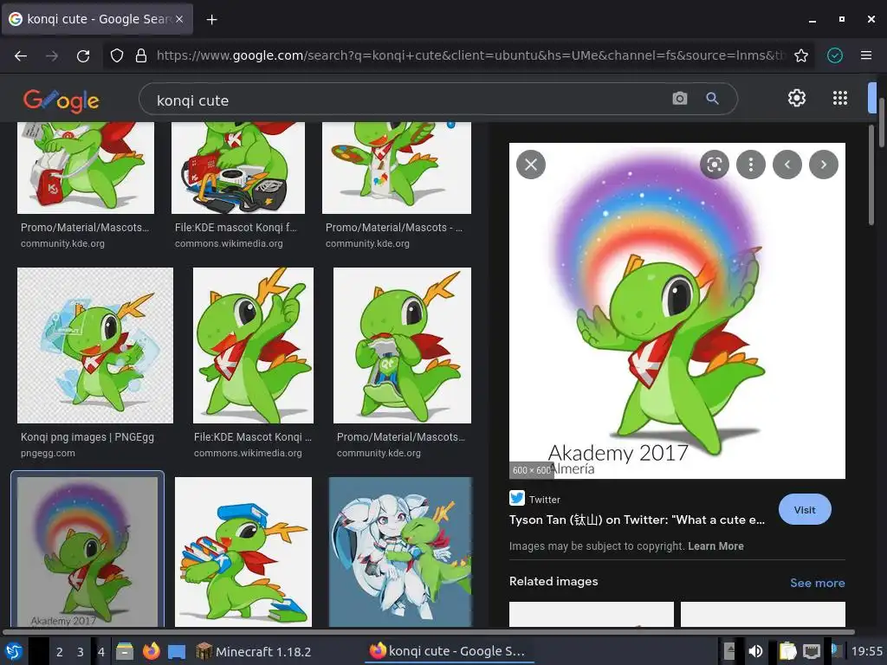Open Google quick settings gear
Screen dimensions: 887x665
pos(797,98)
